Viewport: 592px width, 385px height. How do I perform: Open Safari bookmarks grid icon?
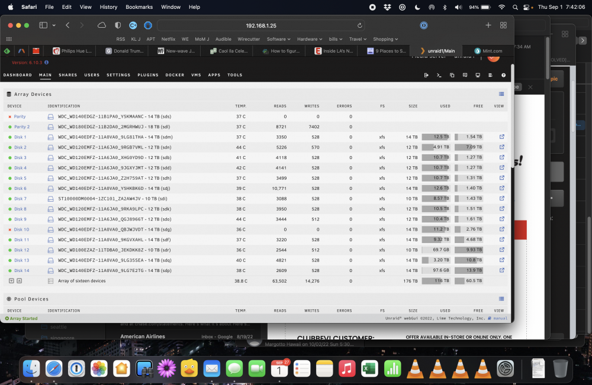coord(9,39)
